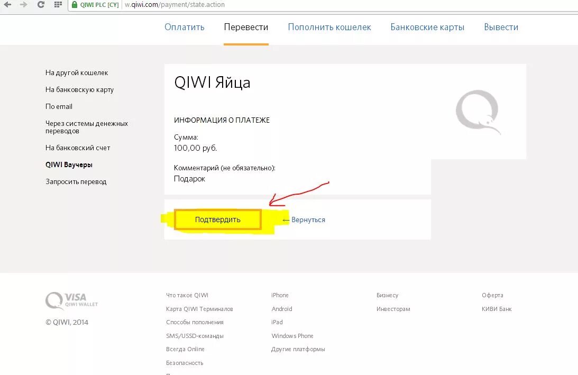This screenshot has width=578, height=375.
Task: Click the QIWI logo in the payment card
Action: [478, 112]
